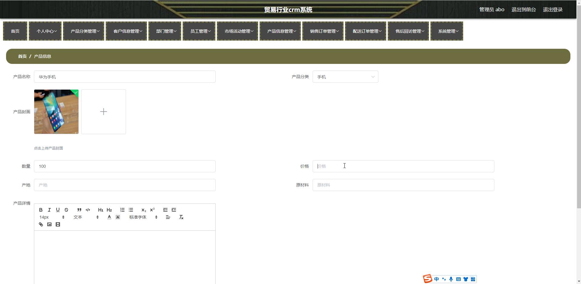Apply an ordered numbered list
581x284 pixels.
tap(122, 210)
